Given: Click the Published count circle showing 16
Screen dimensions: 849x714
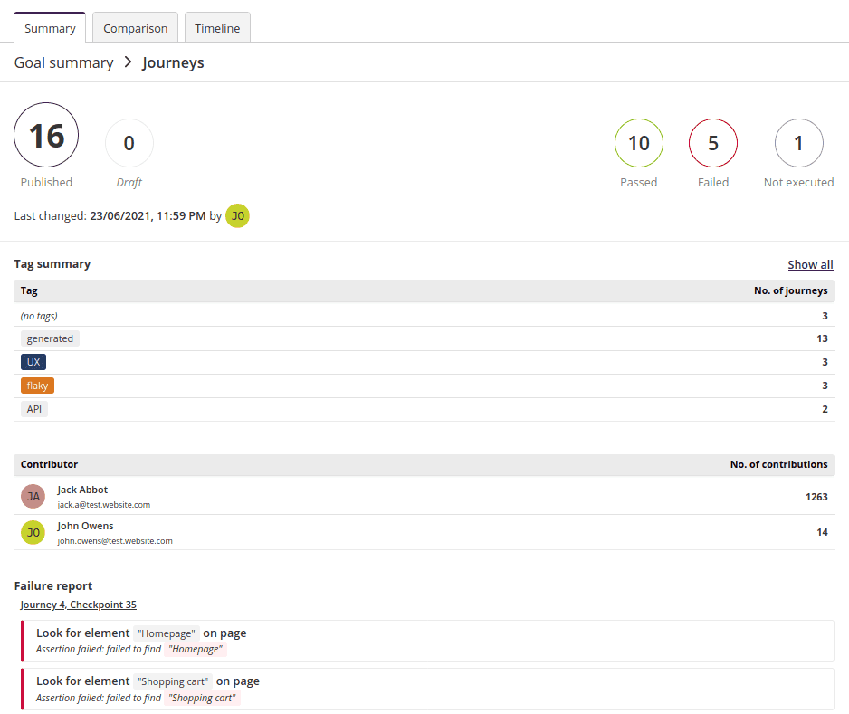Looking at the screenshot, I should (x=46, y=135).
